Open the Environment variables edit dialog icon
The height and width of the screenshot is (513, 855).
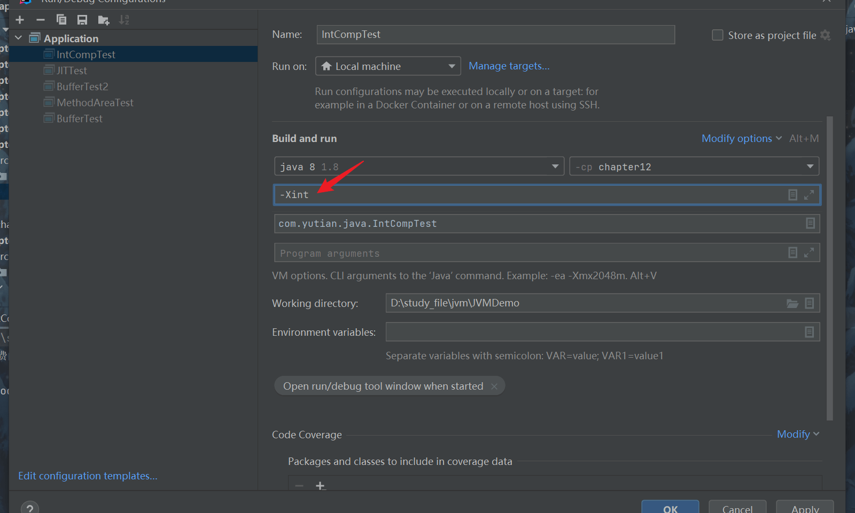click(x=809, y=332)
